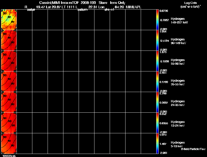This screenshot has height=157, width=207.
Task: Click the Hydrogen 90-149 keV image thumbnail
Action: pyautogui.click(x=9, y=40)
